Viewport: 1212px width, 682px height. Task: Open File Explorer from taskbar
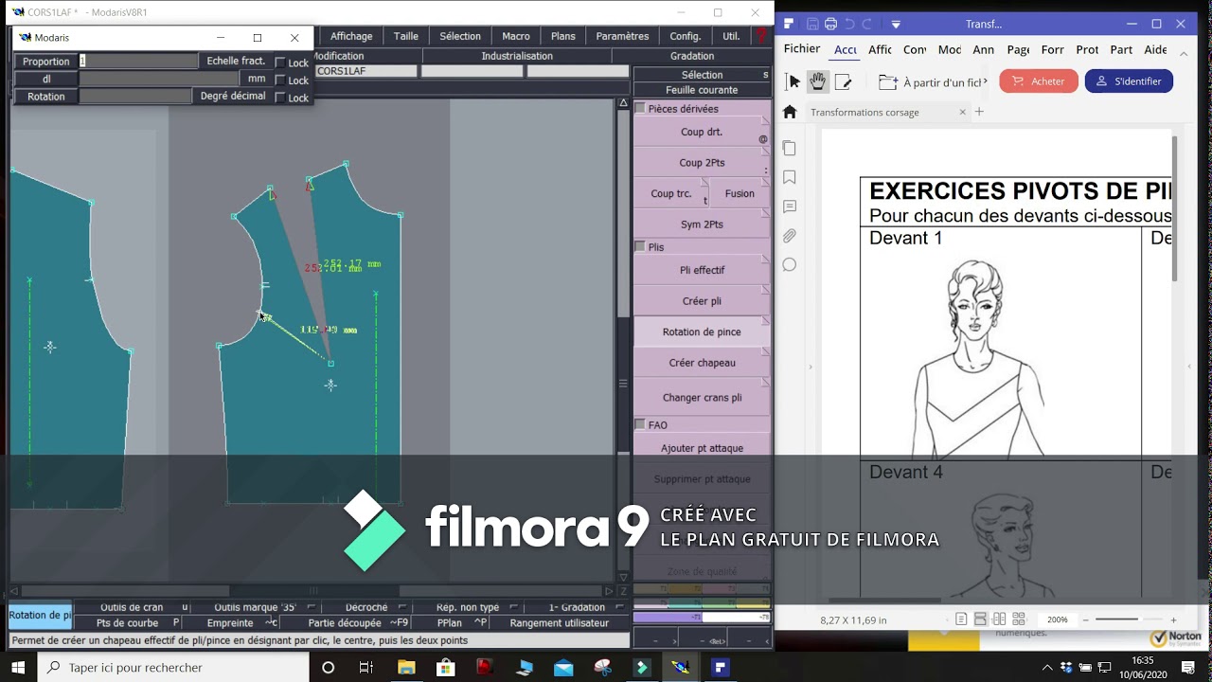click(406, 667)
